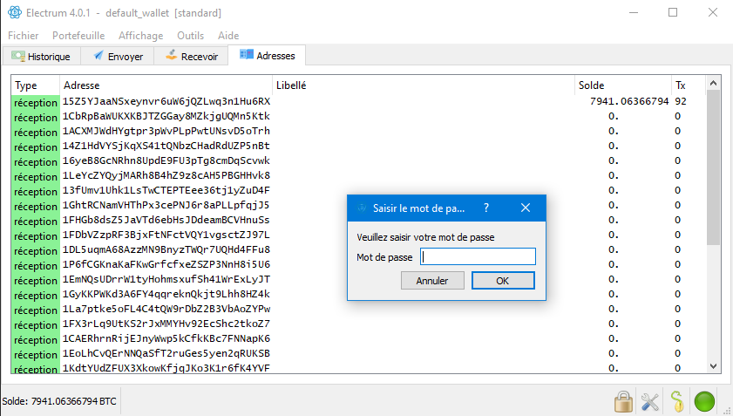Minimize the Electrum window

click(634, 12)
